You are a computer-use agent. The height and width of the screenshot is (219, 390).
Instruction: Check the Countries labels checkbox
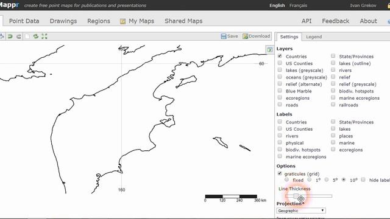coord(280,122)
